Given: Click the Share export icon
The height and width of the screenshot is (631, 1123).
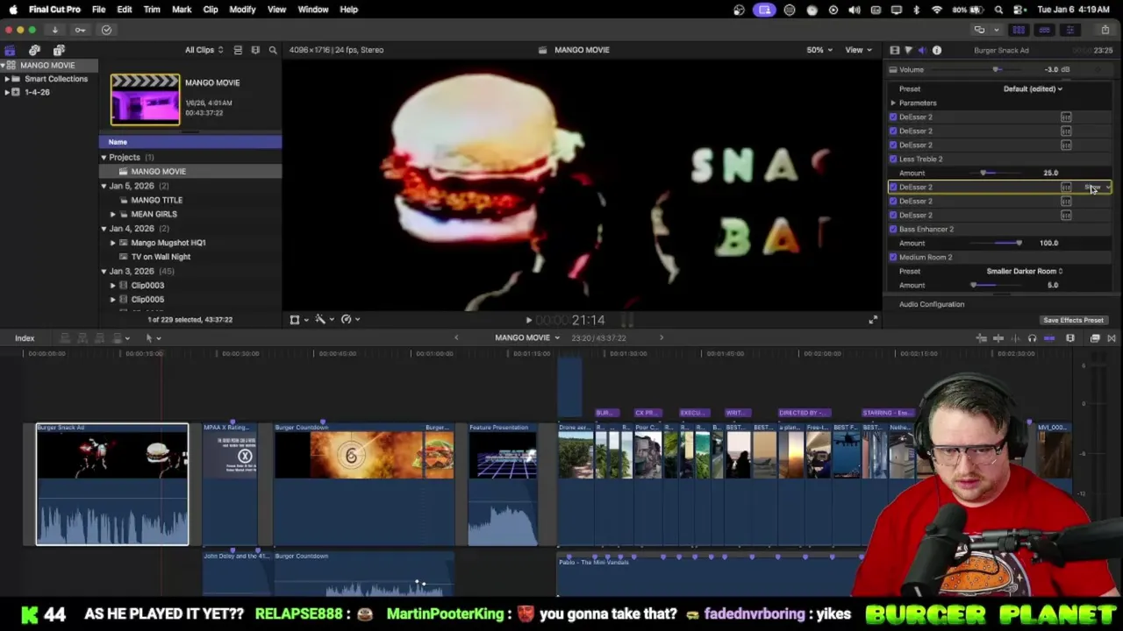Looking at the screenshot, I should [1104, 30].
